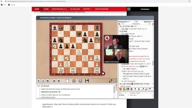
Task: Open ERÖFFNUNGEN A-Z menu item
Action: click(x=59, y=9)
